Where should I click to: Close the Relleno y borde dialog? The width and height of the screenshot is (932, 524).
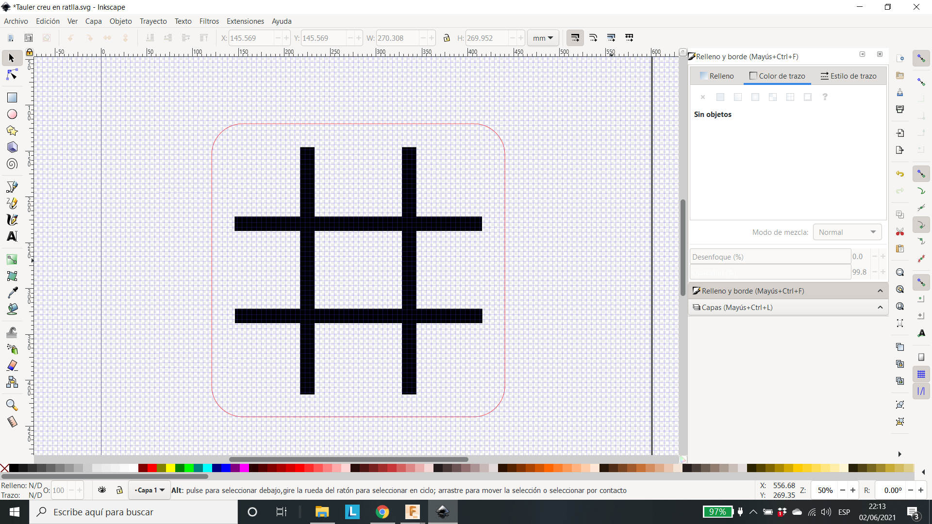(880, 54)
